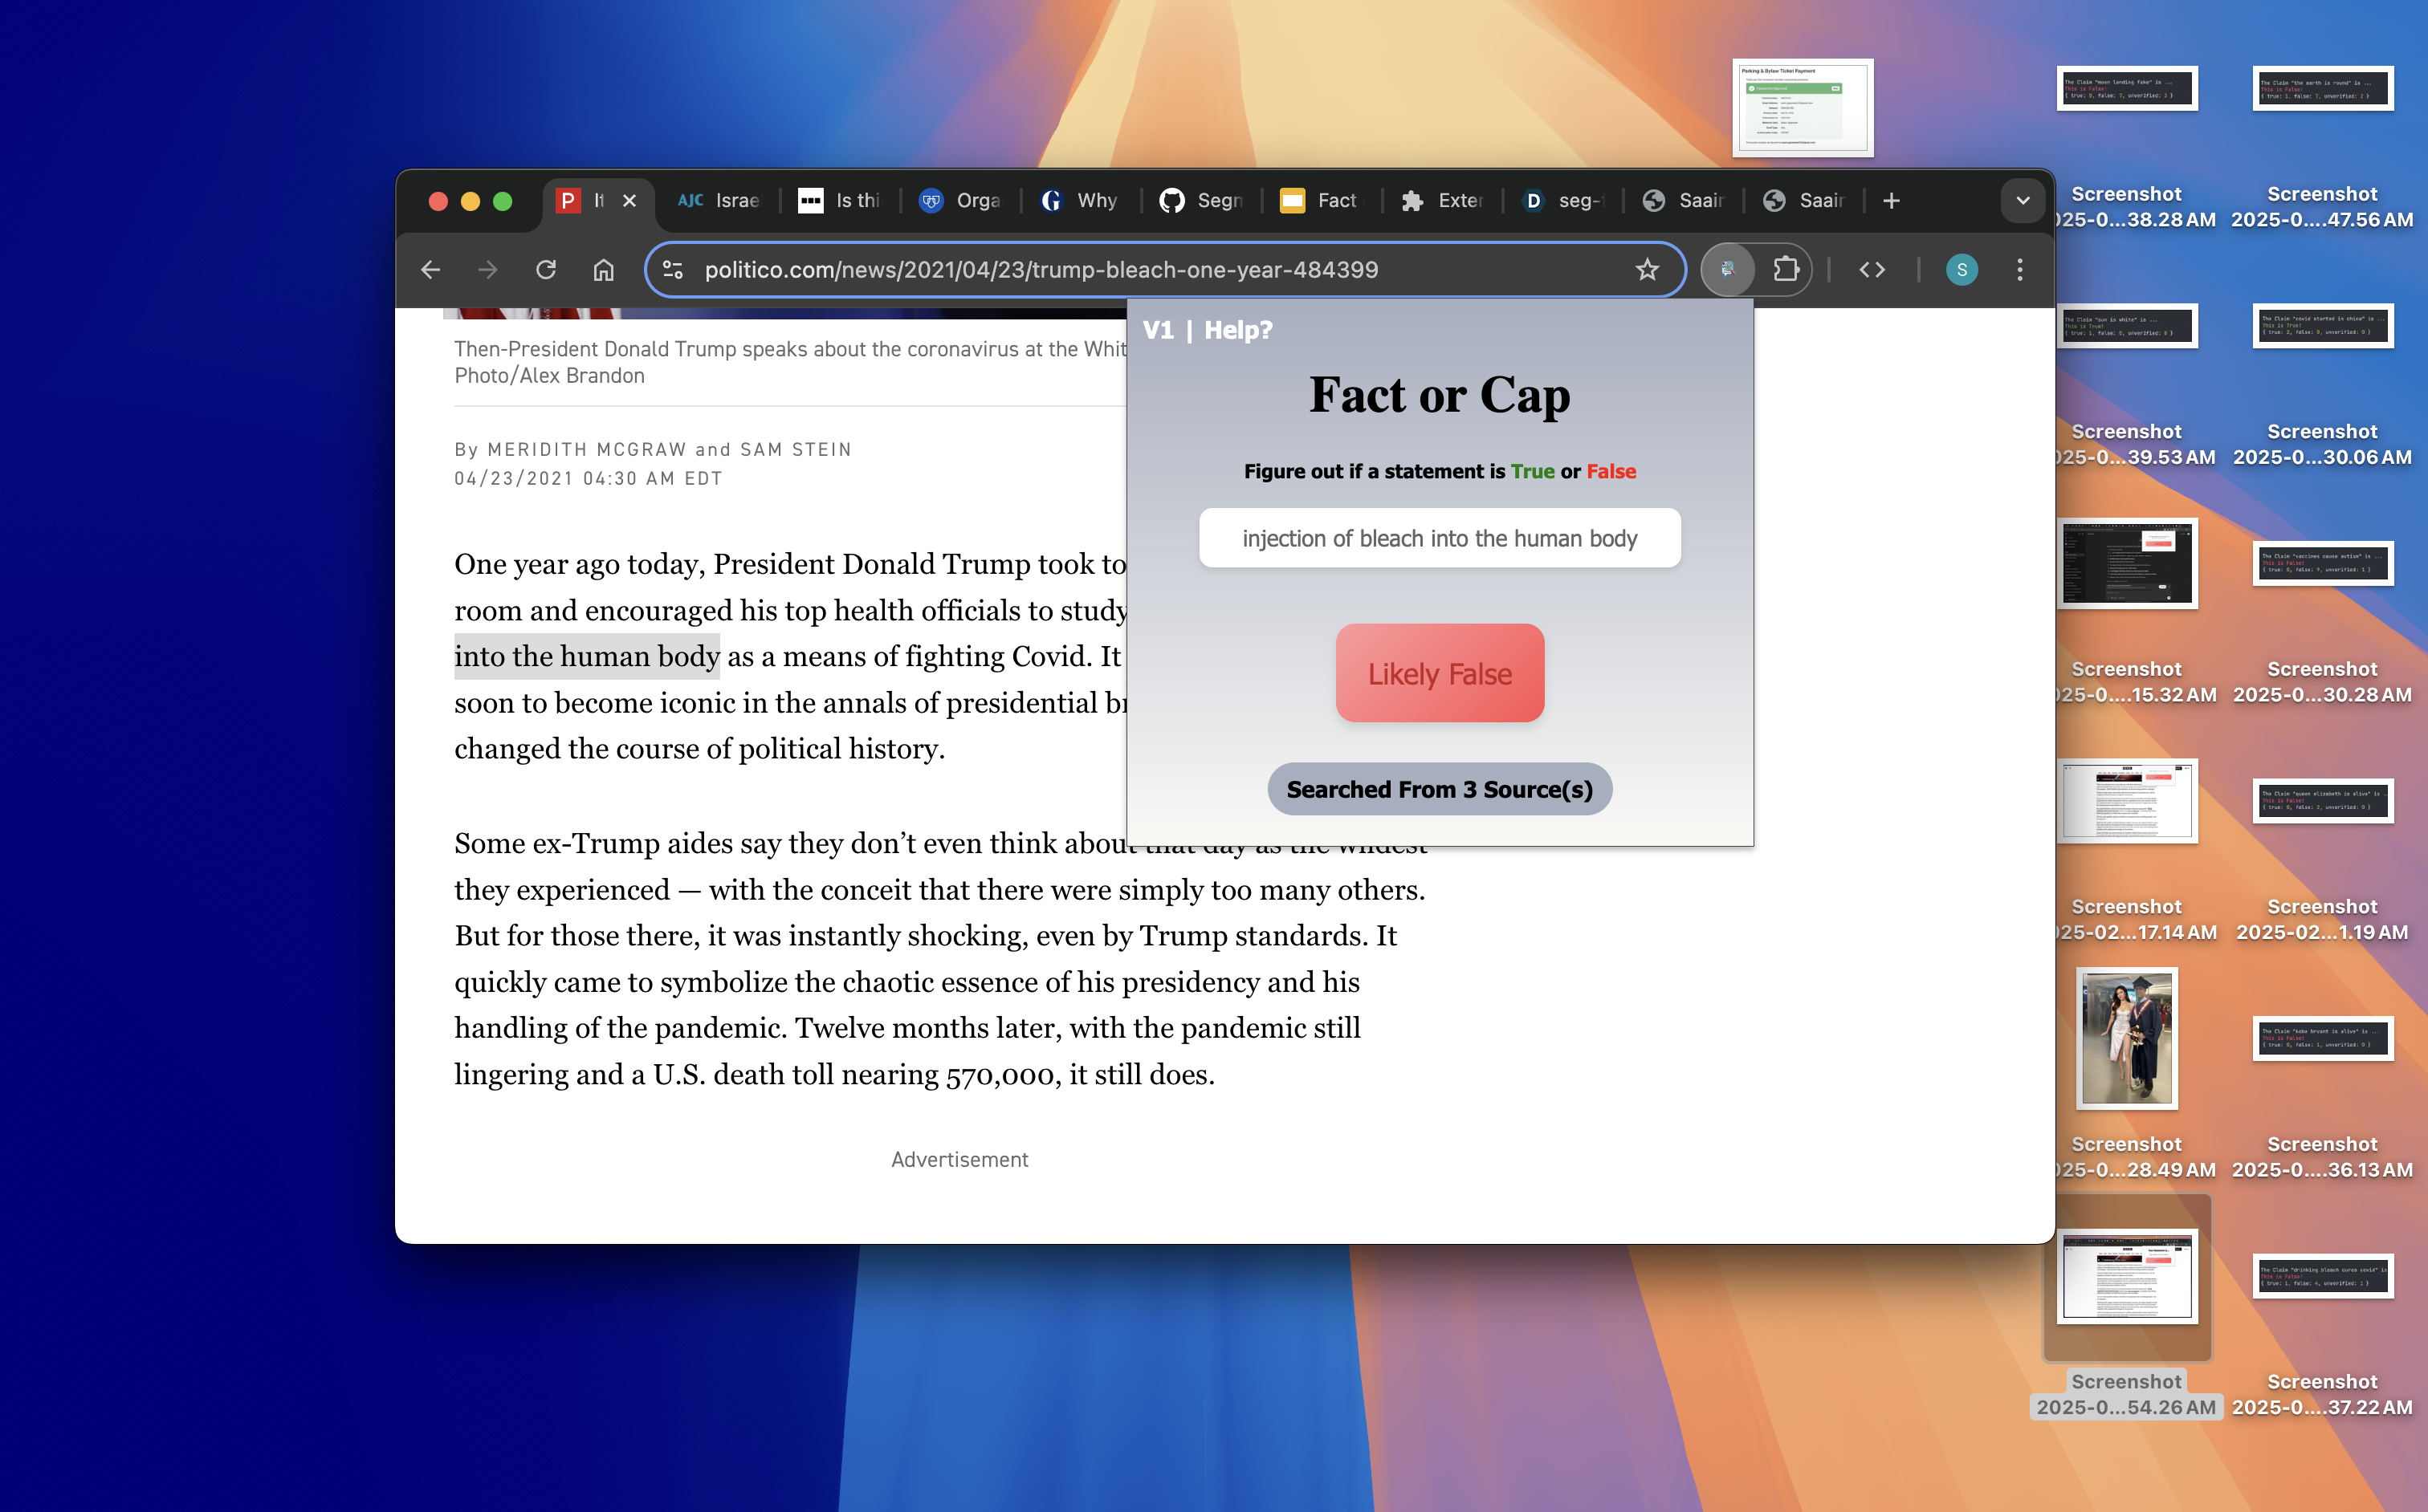Screen dimensions: 2428x1512
Task: Expand the tab search dropdown chevron
Action: click(2022, 201)
